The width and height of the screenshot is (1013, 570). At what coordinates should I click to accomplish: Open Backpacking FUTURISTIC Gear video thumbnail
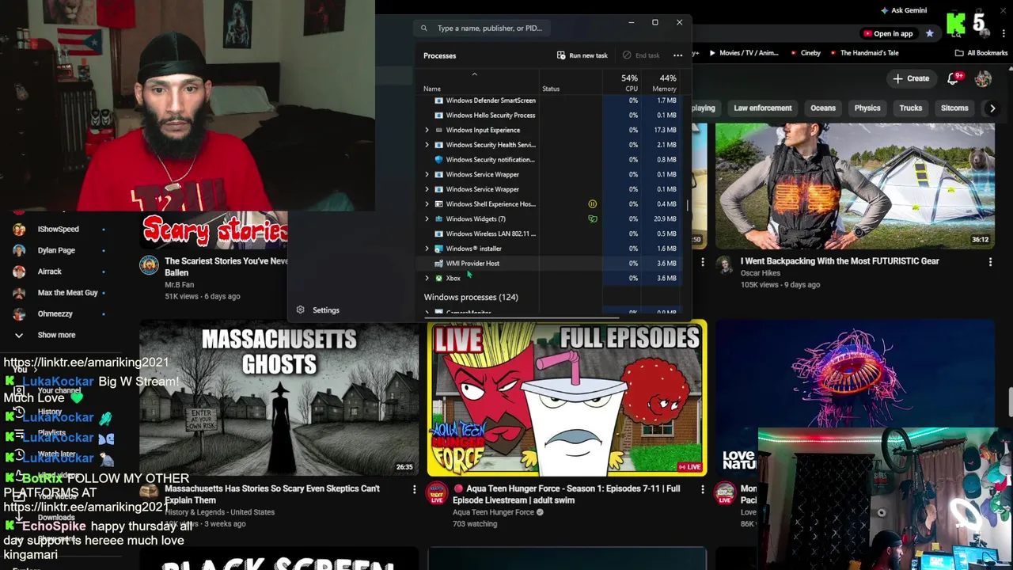click(855, 186)
